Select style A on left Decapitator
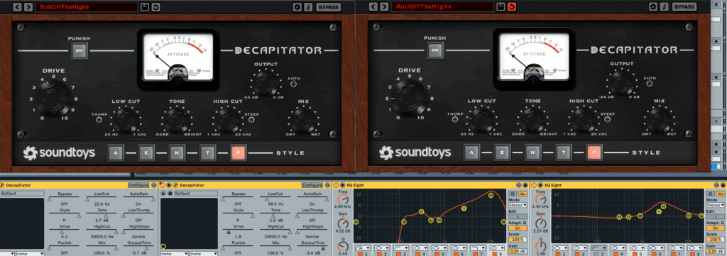The width and height of the screenshot is (727, 256). tap(116, 152)
